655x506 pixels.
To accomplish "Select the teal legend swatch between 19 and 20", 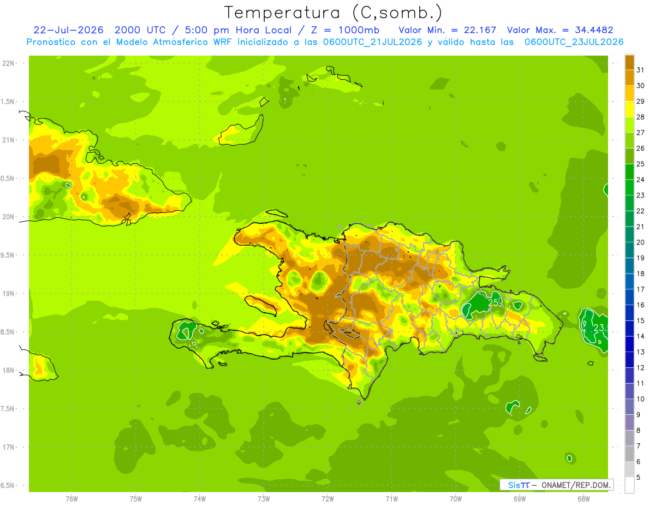I will [x=629, y=250].
